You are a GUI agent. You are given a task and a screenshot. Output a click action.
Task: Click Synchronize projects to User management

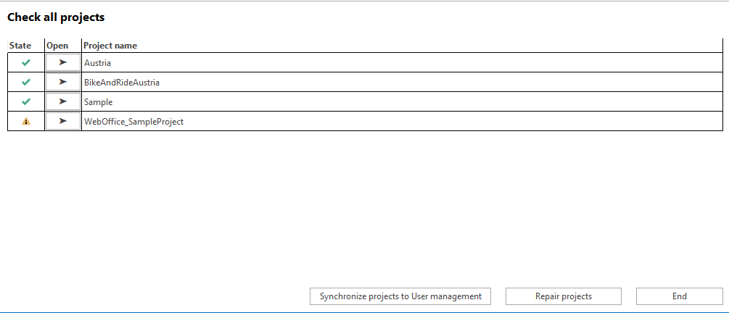[400, 296]
